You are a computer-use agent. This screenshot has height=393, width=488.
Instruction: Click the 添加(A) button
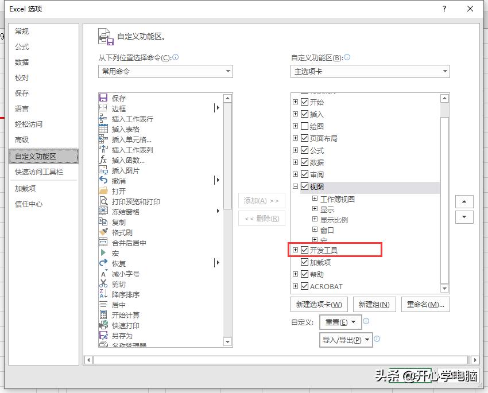(261, 201)
